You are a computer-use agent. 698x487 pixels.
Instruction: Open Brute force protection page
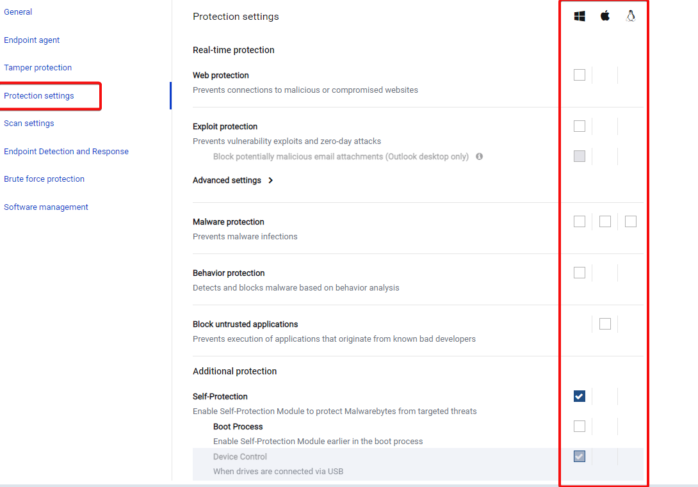pyautogui.click(x=44, y=179)
